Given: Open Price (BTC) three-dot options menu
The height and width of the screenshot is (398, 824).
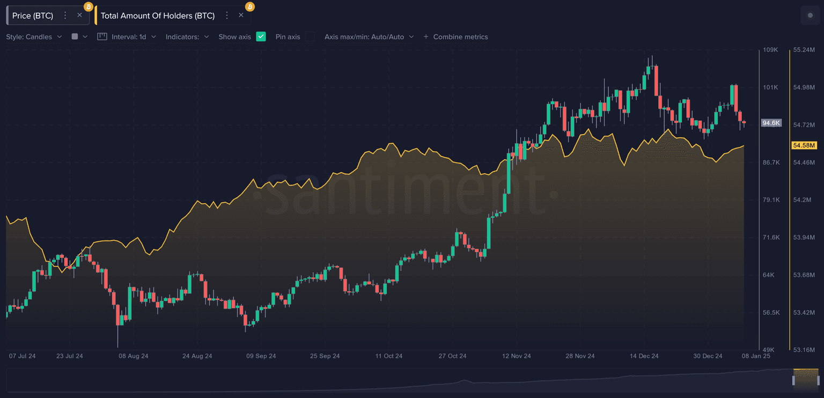Looking at the screenshot, I should tap(65, 16).
